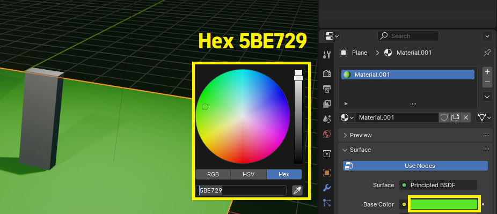Open the Modifiers properties tab
The width and height of the screenshot is (497, 214).
pyautogui.click(x=326, y=188)
